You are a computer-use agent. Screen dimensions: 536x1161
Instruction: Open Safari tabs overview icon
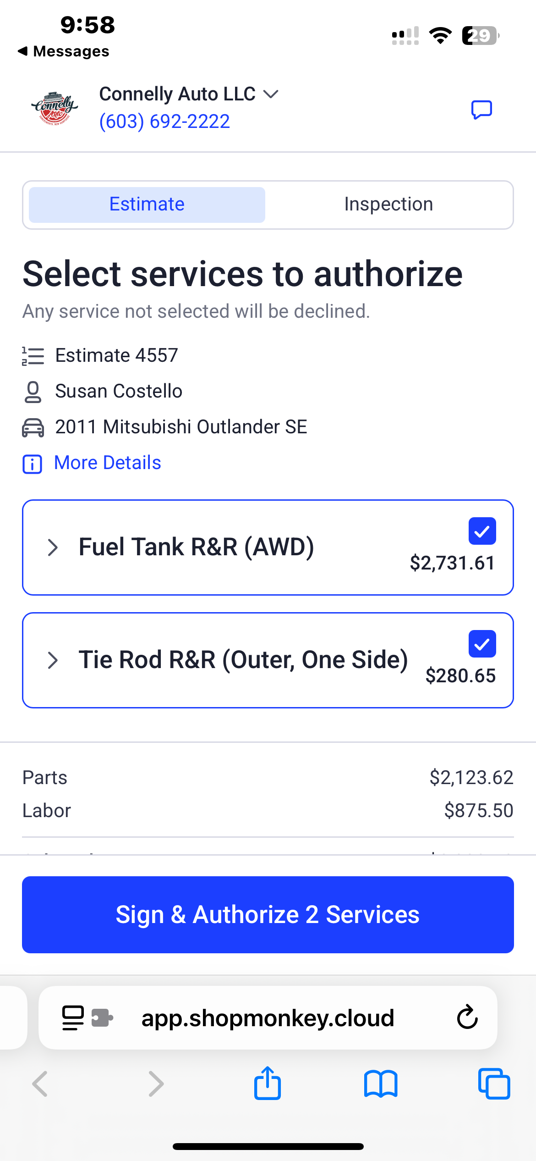[494, 1084]
